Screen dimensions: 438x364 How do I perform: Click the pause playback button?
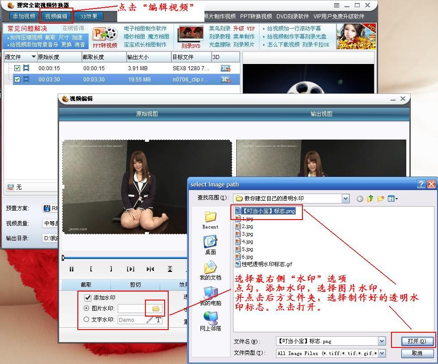click(72, 269)
